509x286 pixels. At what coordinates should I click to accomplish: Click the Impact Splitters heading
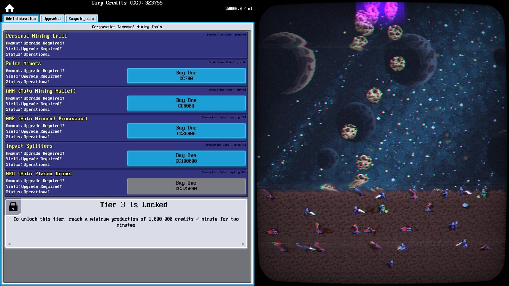click(x=29, y=146)
